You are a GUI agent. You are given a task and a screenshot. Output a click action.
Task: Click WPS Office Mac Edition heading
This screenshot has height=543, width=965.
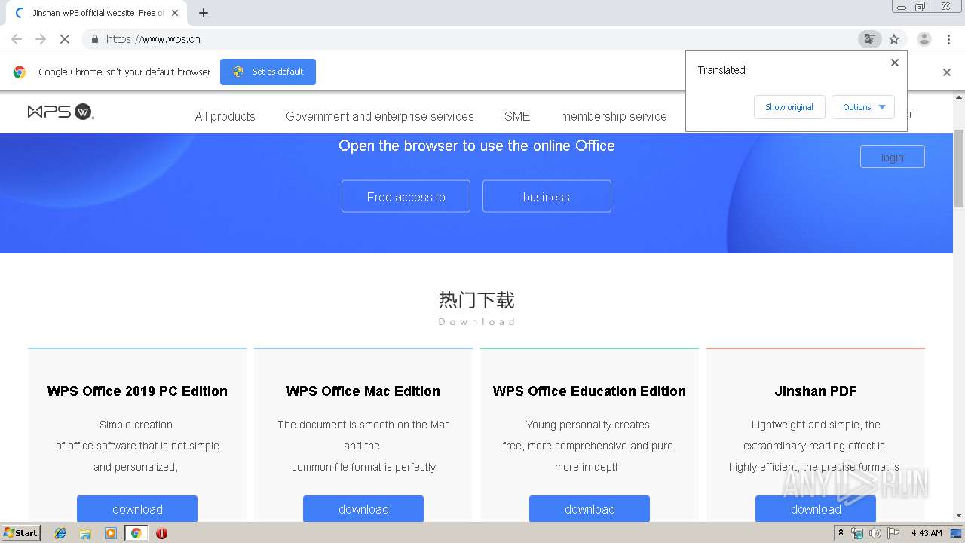coord(363,391)
